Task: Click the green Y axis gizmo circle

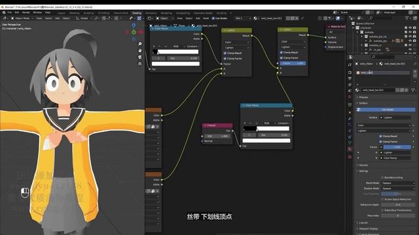Action: [x=134, y=32]
